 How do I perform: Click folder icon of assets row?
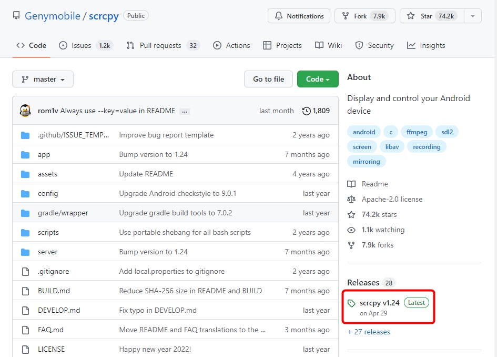25,174
